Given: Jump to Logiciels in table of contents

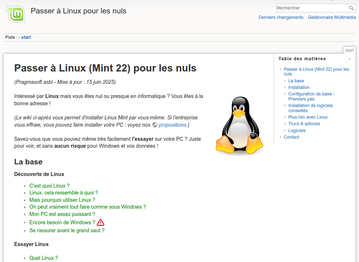Looking at the screenshot, I should tap(297, 130).
